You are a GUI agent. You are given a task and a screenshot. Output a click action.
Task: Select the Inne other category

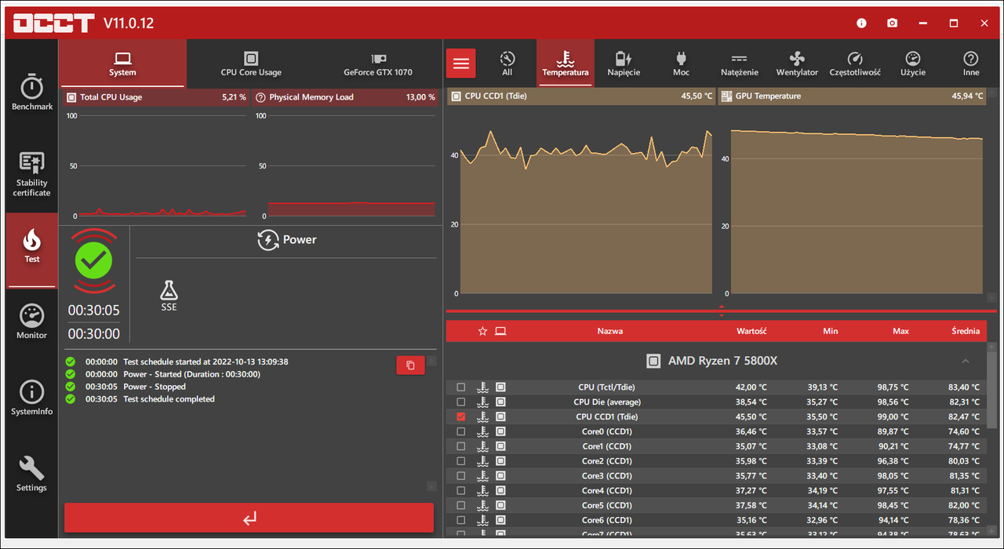(x=971, y=64)
